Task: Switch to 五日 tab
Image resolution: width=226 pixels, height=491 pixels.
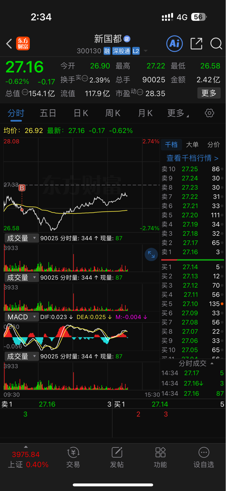Action: coord(48,113)
